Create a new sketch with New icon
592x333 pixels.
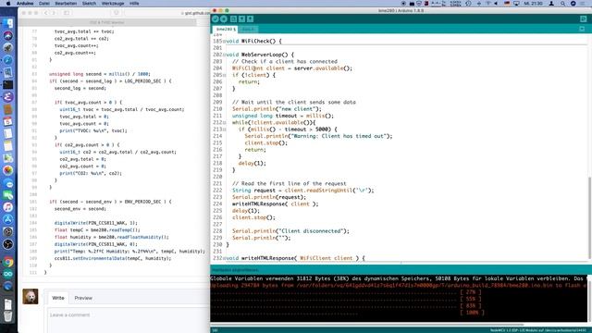pos(233,18)
